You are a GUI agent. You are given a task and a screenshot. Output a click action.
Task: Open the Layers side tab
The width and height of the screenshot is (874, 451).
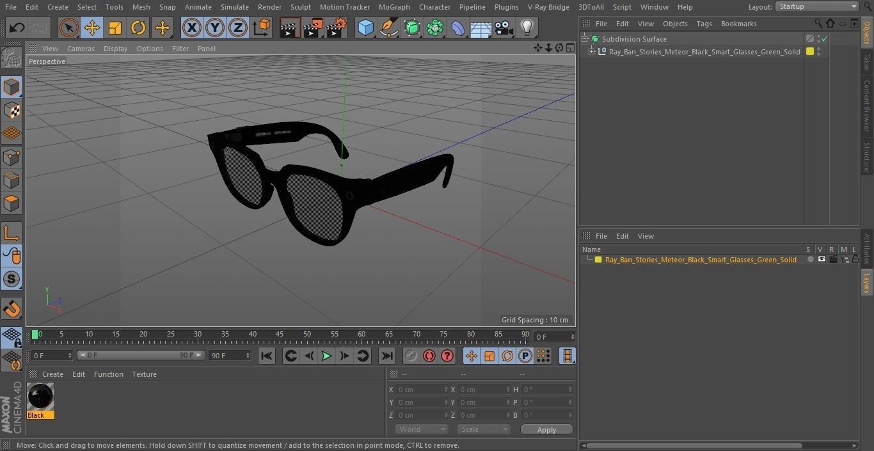[x=867, y=282]
